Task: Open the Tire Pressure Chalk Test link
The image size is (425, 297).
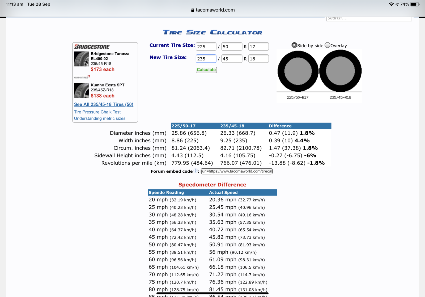Action: pos(97,112)
